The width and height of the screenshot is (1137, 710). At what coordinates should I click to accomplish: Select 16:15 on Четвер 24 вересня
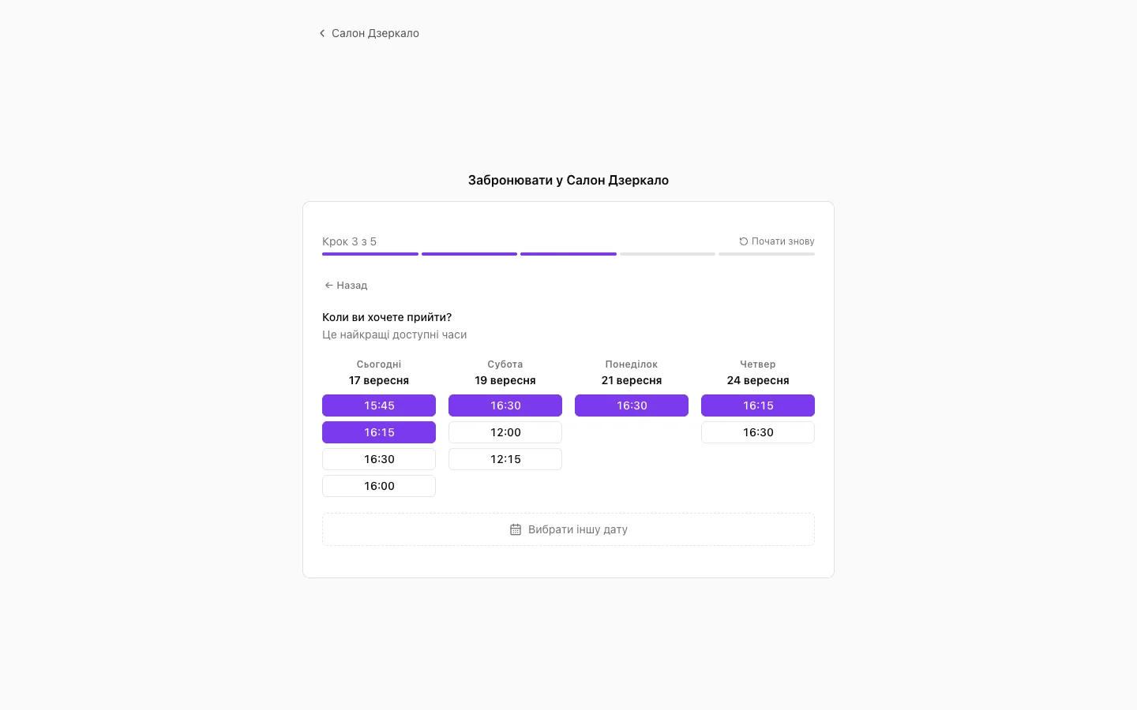pos(758,405)
